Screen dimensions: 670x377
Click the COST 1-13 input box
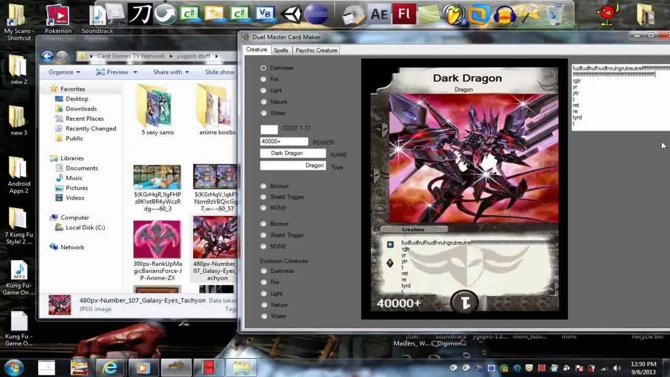pyautogui.click(x=269, y=129)
